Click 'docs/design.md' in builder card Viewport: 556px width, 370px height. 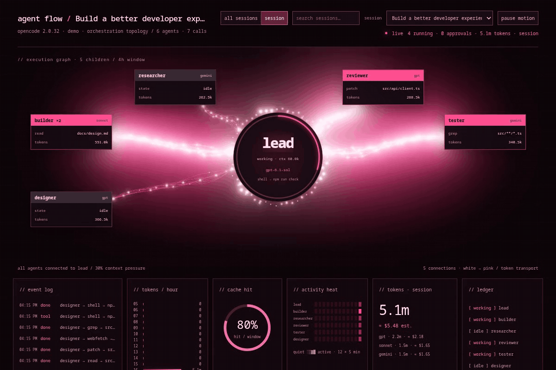click(x=92, y=133)
